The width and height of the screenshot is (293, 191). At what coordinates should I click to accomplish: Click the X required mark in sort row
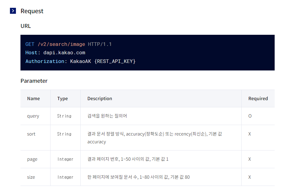point(250,134)
